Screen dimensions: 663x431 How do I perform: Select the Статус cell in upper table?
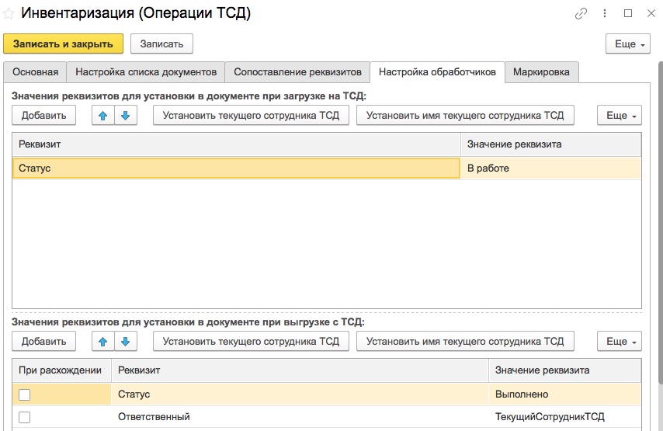236,168
